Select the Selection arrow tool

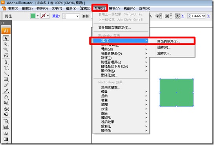pos(6,39)
